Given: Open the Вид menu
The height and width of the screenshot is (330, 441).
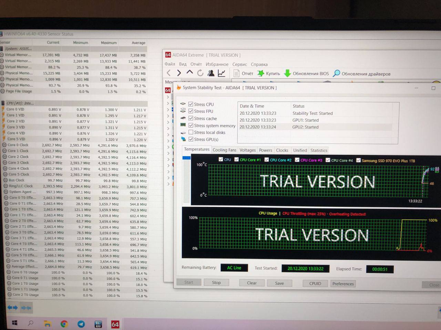Looking at the screenshot, I should point(183,64).
